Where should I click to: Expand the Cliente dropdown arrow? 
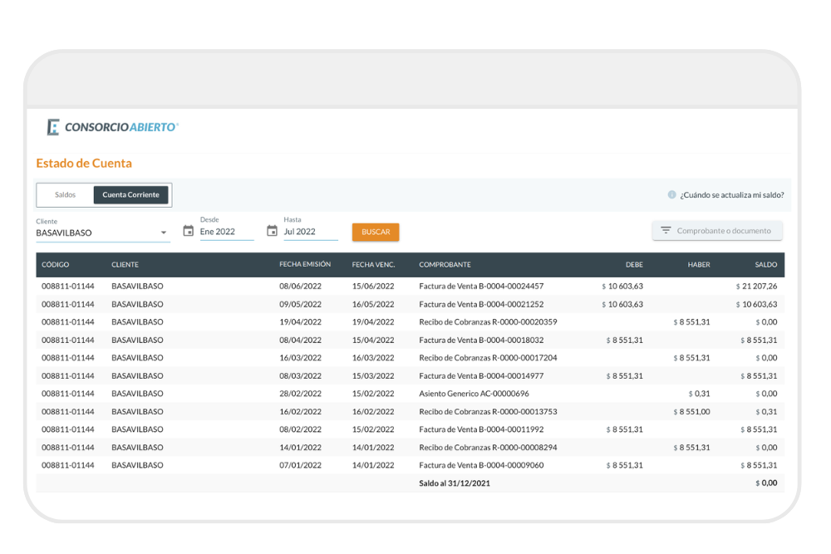(x=164, y=233)
